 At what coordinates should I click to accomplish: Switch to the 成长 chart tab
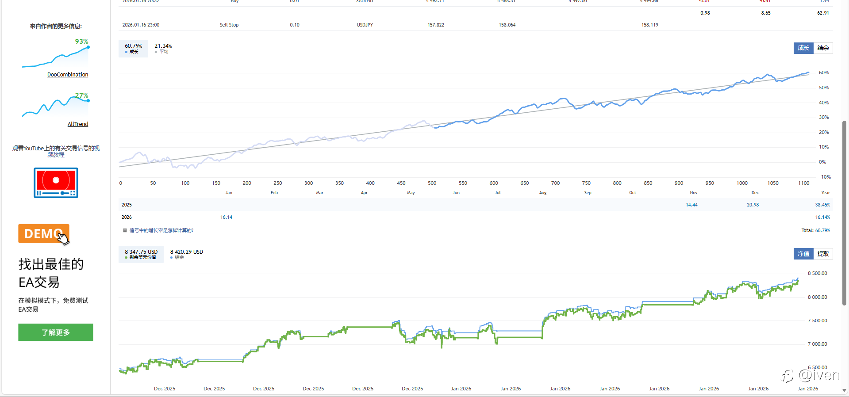click(803, 48)
